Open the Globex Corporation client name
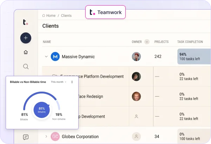211x144 pixels. coord(80,137)
